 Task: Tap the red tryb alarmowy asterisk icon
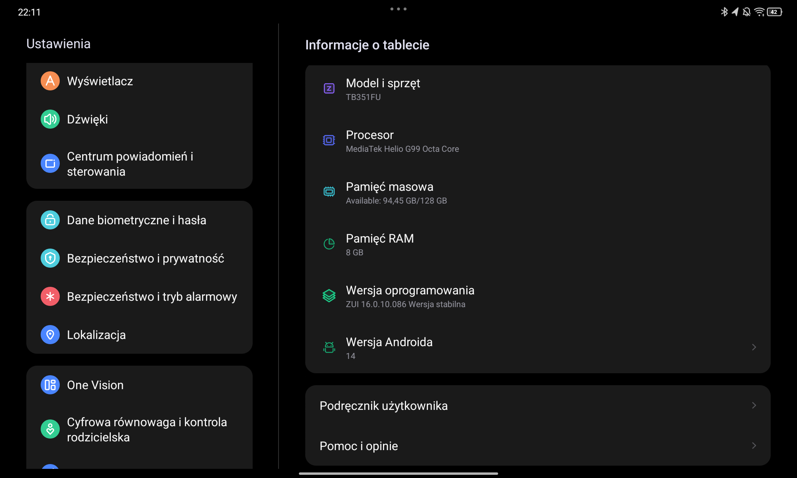tap(50, 296)
